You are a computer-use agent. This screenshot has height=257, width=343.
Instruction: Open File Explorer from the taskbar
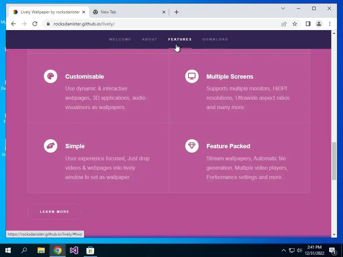point(41,250)
